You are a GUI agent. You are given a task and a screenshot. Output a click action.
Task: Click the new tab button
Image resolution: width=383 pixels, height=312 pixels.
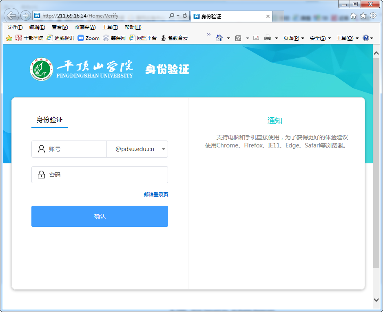tap(278, 16)
